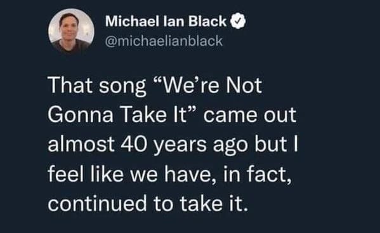The height and width of the screenshot is (233, 380).
Task: Click the verified checkmark badge
Action: pos(238,21)
